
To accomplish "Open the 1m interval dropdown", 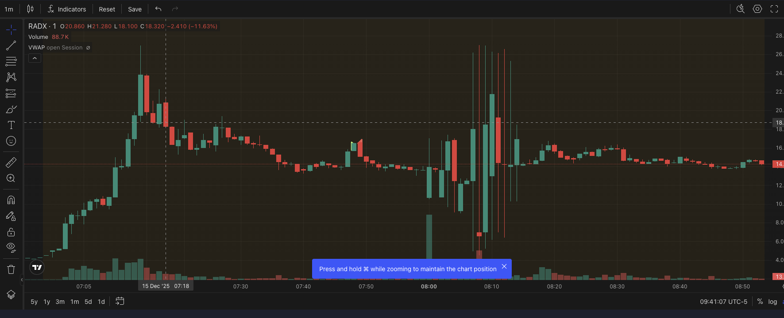I will [x=9, y=9].
